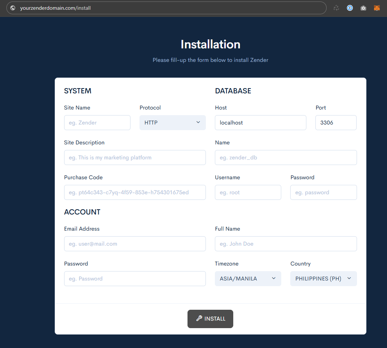Click the camera screenshot extension icon
This screenshot has height=348, width=387.
(x=363, y=8)
